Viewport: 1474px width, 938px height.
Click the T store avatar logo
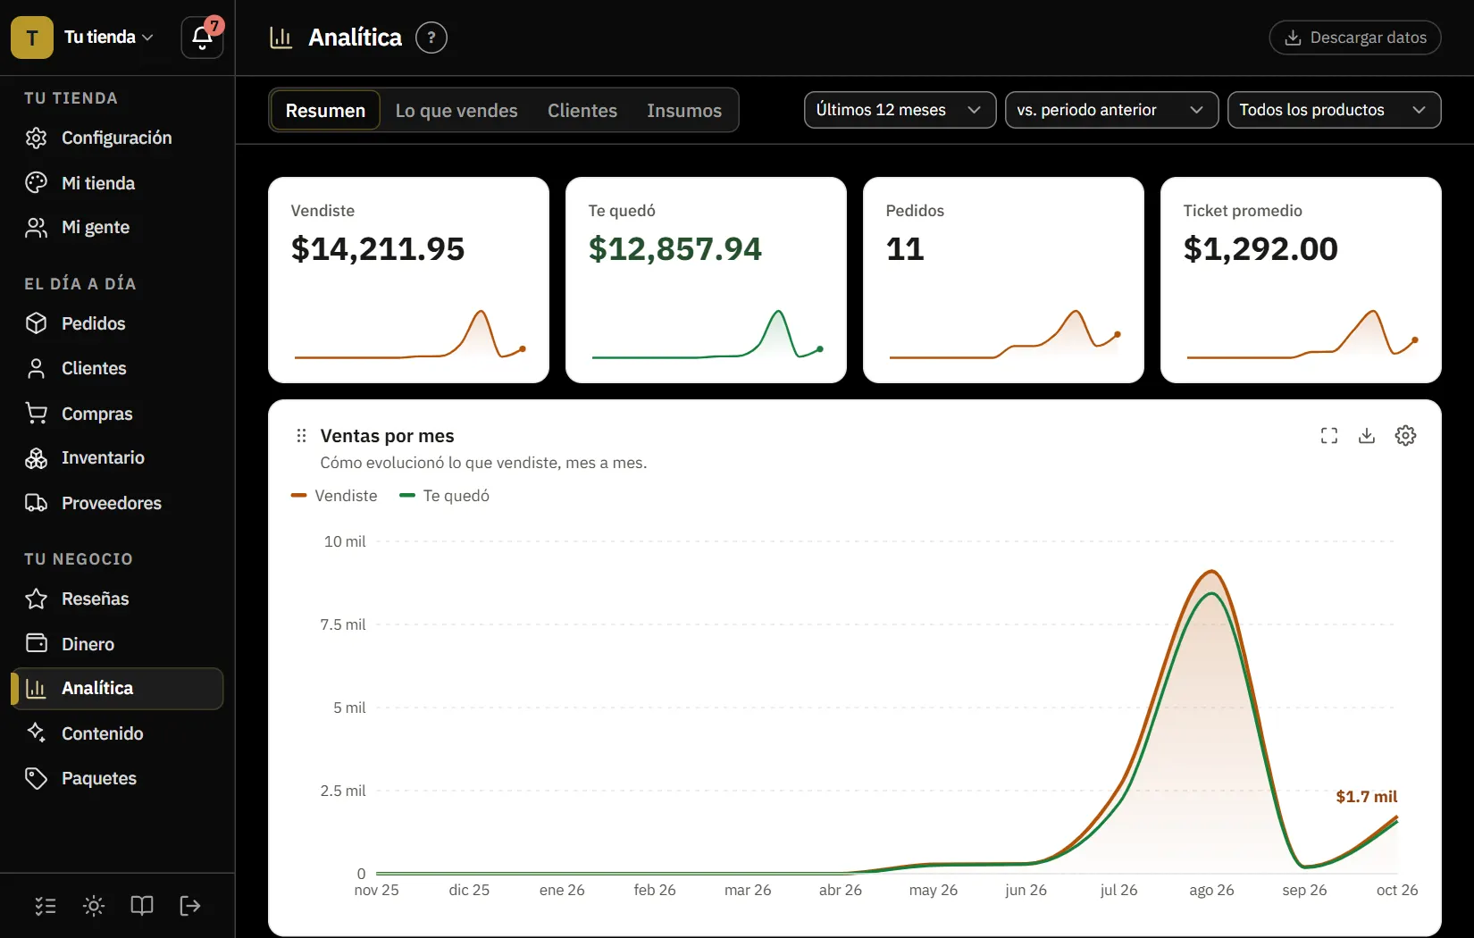point(32,38)
